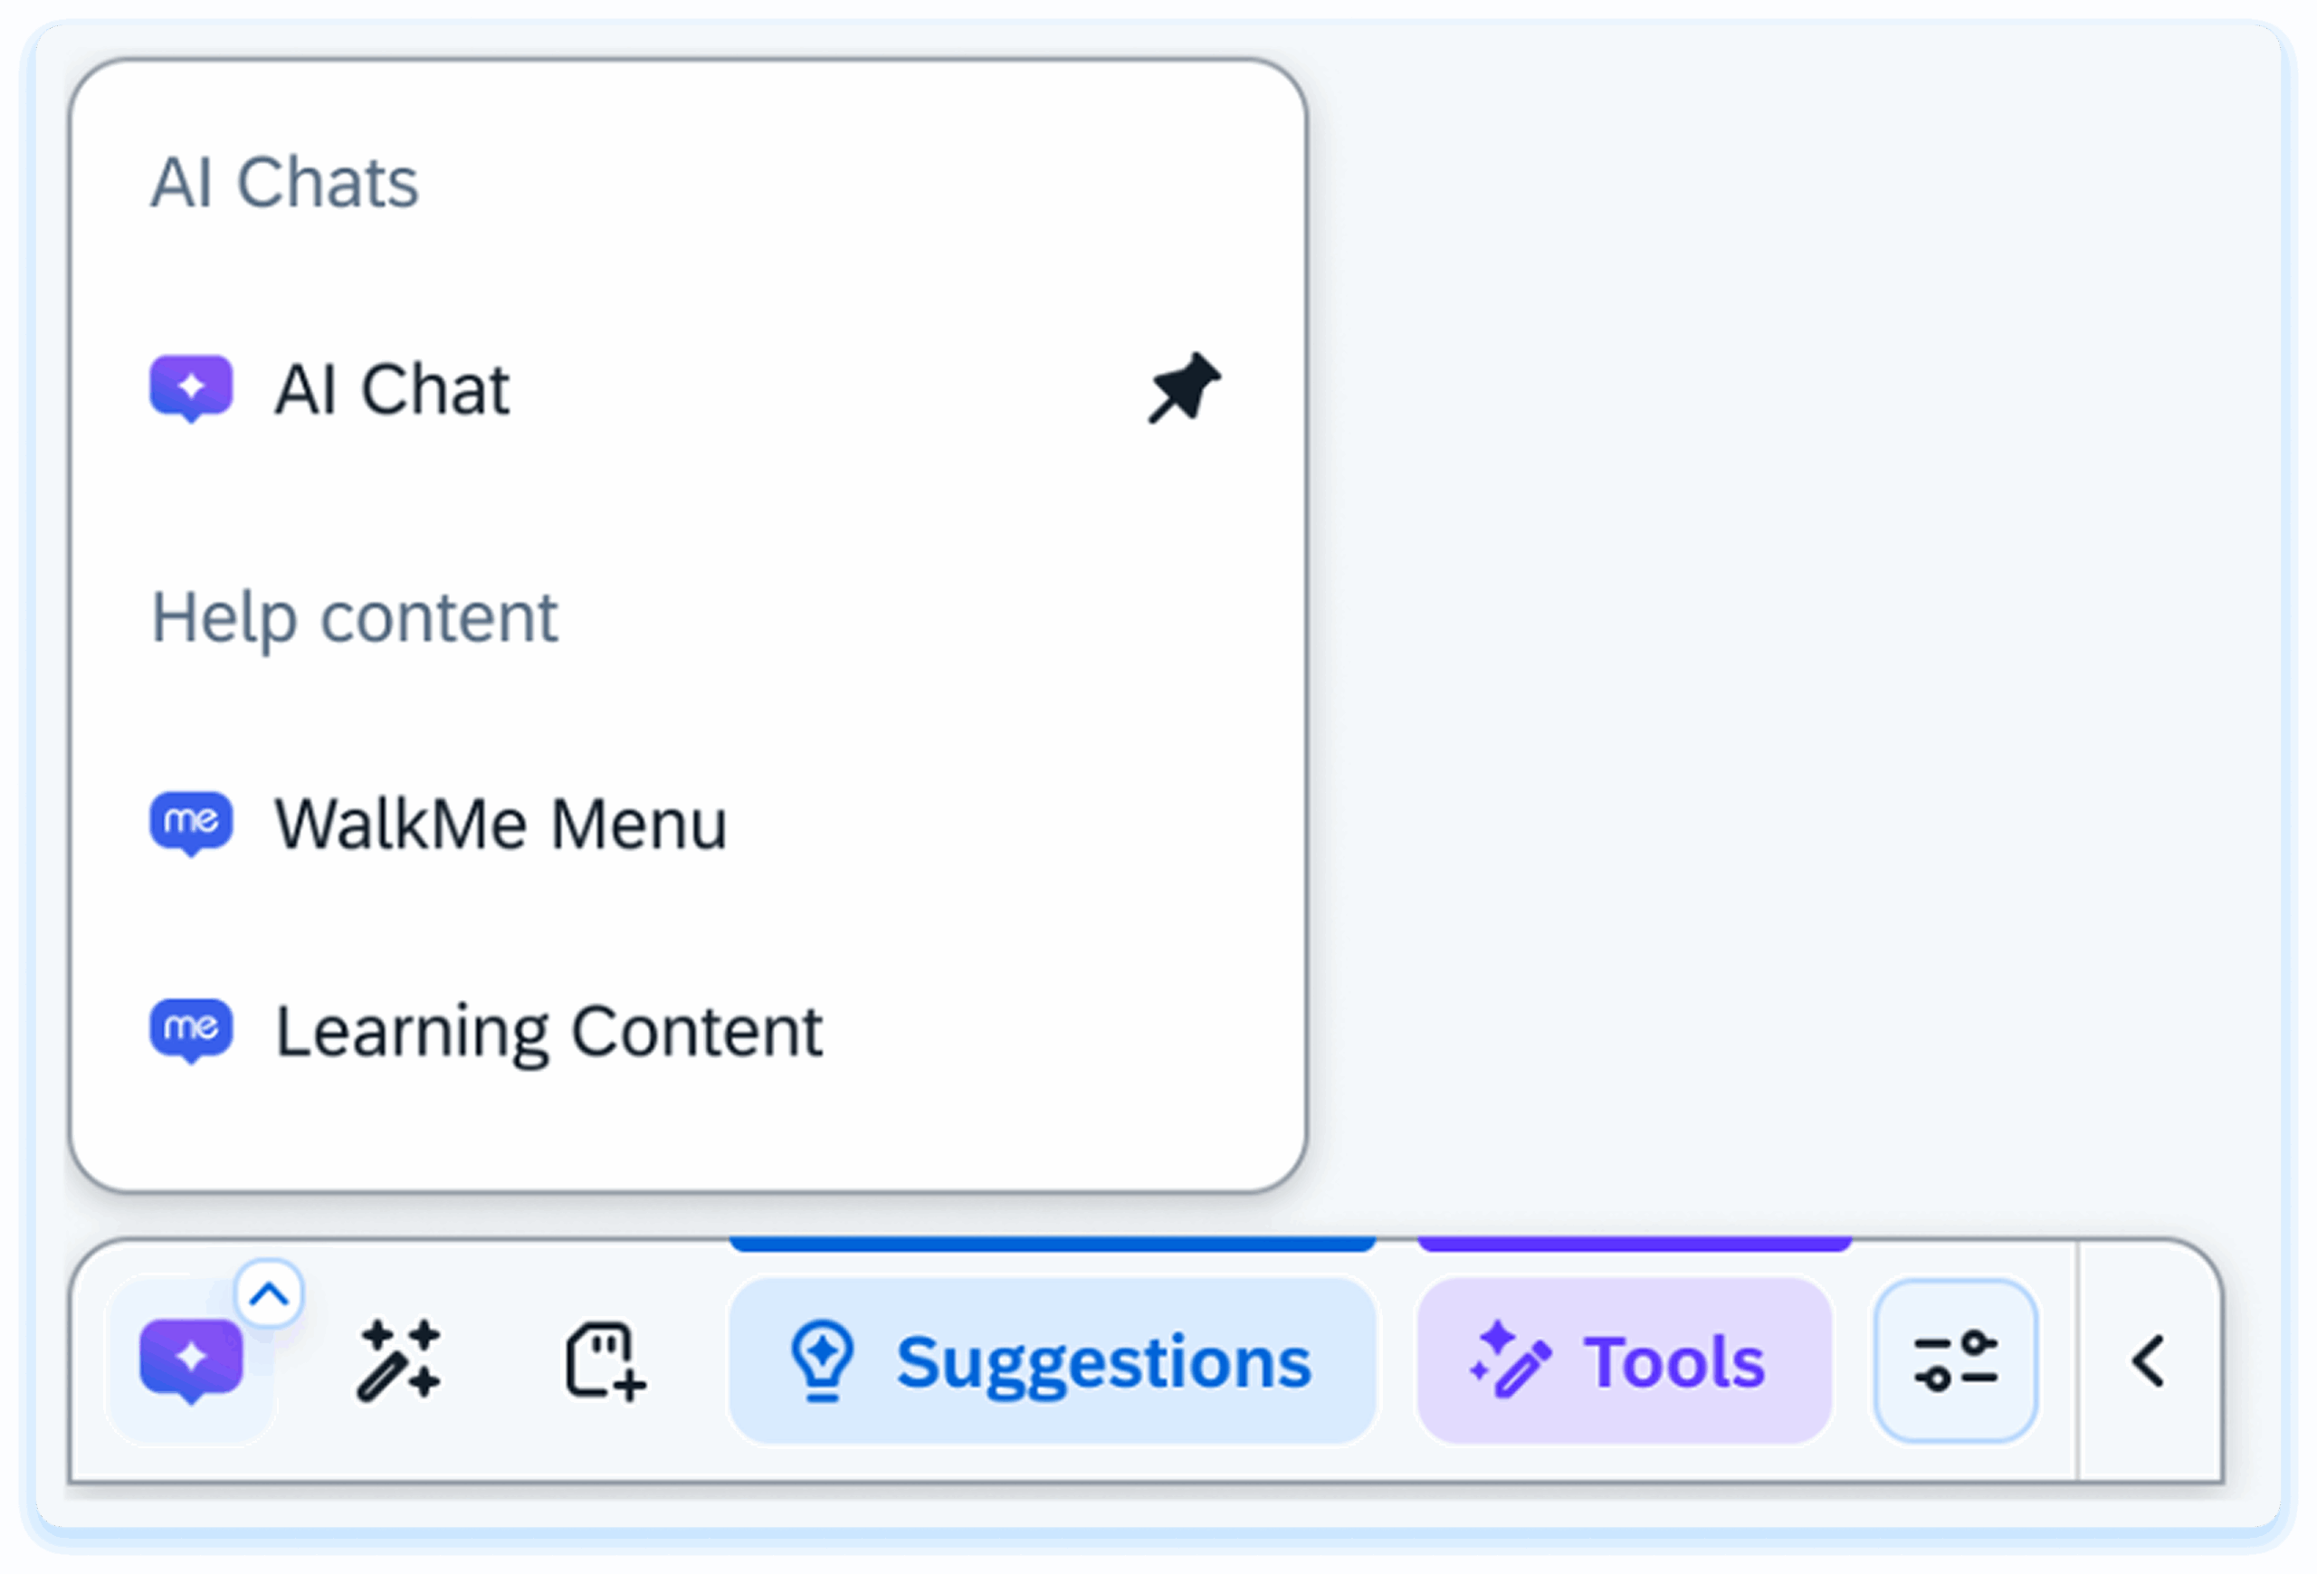Click the Suggestions text label
The width and height of the screenshot is (2317, 1574).
tap(1103, 1361)
